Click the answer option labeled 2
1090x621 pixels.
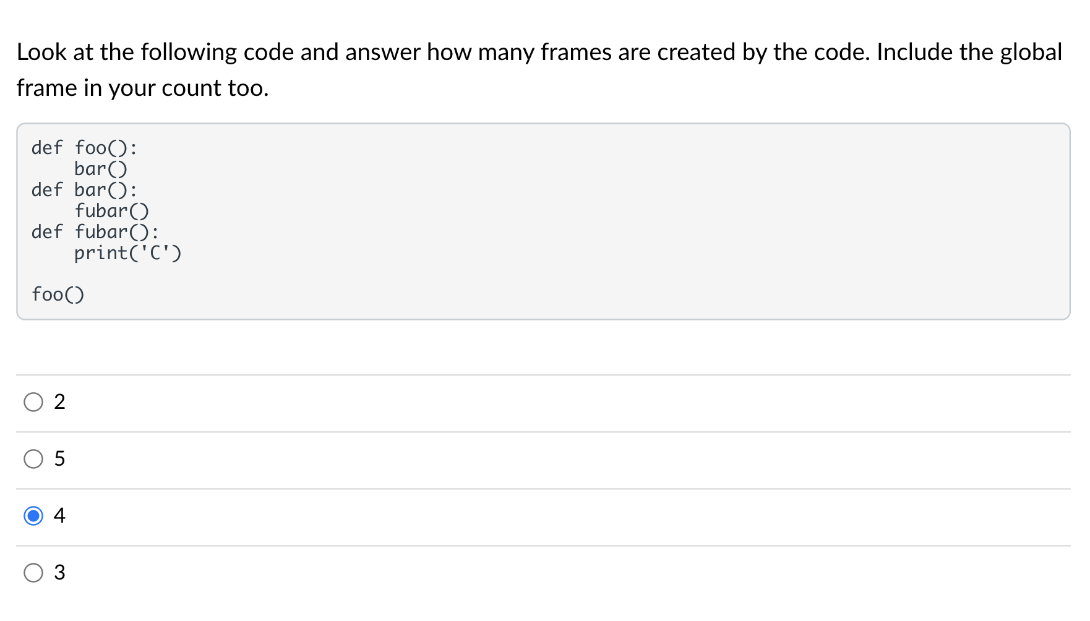pyautogui.click(x=59, y=402)
